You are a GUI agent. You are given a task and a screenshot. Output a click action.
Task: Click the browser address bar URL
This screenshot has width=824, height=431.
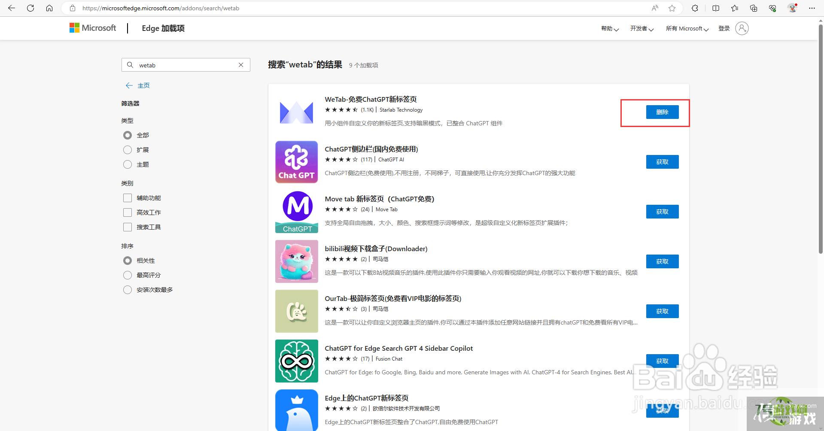coord(161,8)
